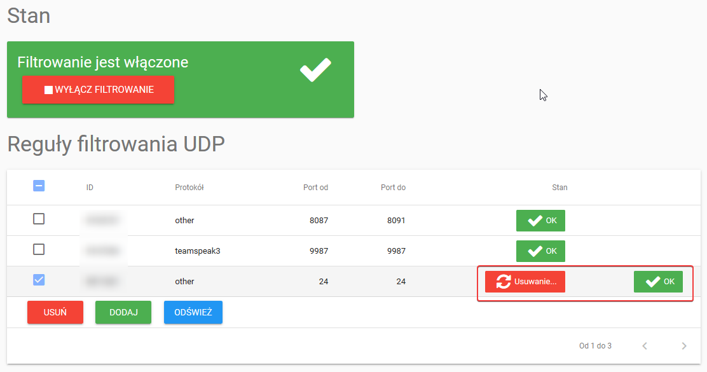Check the box for the port 8087 rule

coord(39,219)
